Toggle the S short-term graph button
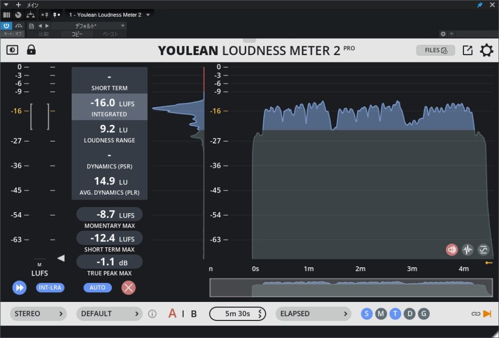 click(366, 314)
